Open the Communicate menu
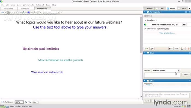 pyautogui.click(x=28, y=5)
